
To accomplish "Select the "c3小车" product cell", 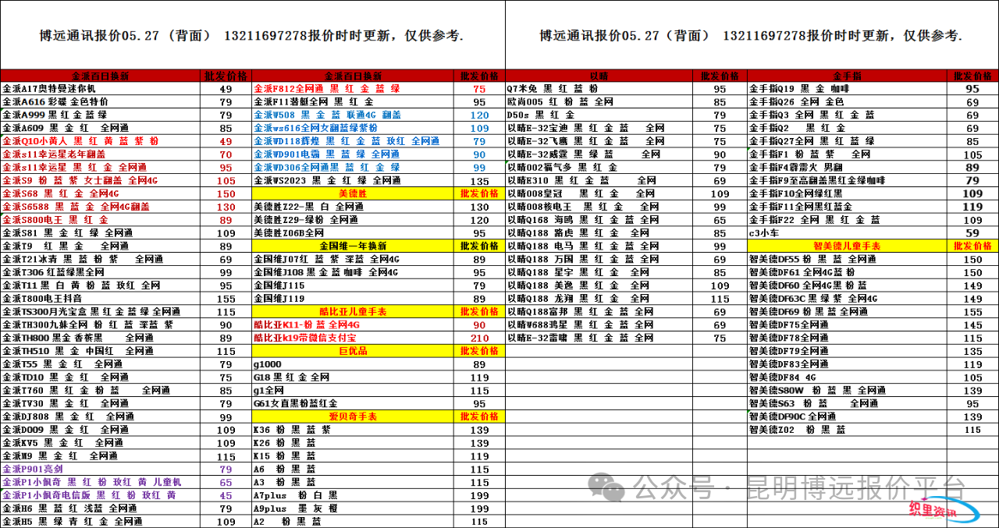I will 847,233.
